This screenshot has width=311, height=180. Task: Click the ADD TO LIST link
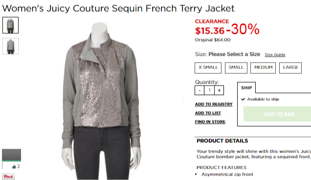coord(208,113)
